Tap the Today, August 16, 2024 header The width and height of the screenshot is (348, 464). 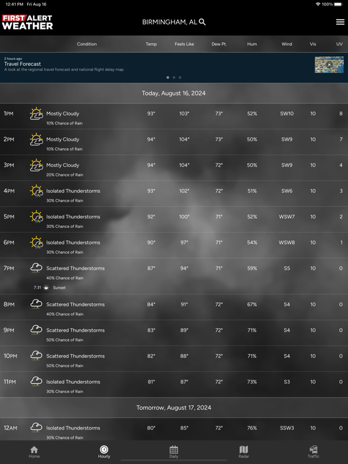[174, 93]
